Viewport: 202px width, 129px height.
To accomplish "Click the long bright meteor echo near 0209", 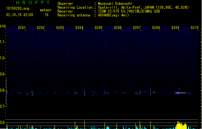I will (x=181, y=93).
